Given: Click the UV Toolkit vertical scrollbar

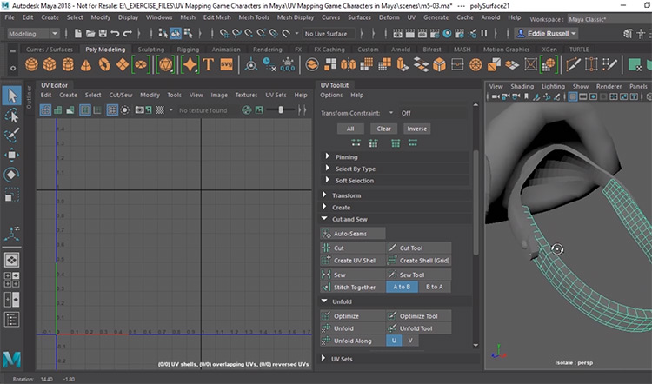Looking at the screenshot, I should tap(476, 202).
